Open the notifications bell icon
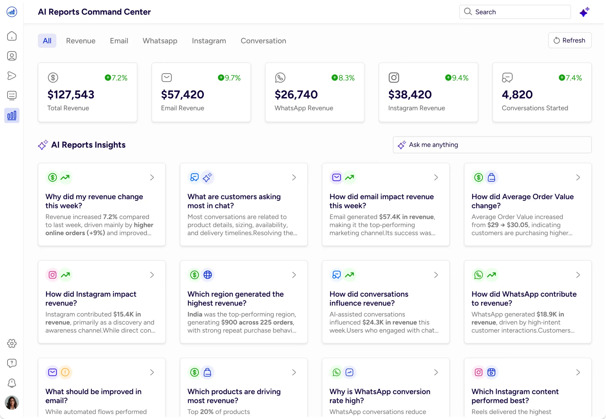Viewport: 606px width, 419px height. 12,383
